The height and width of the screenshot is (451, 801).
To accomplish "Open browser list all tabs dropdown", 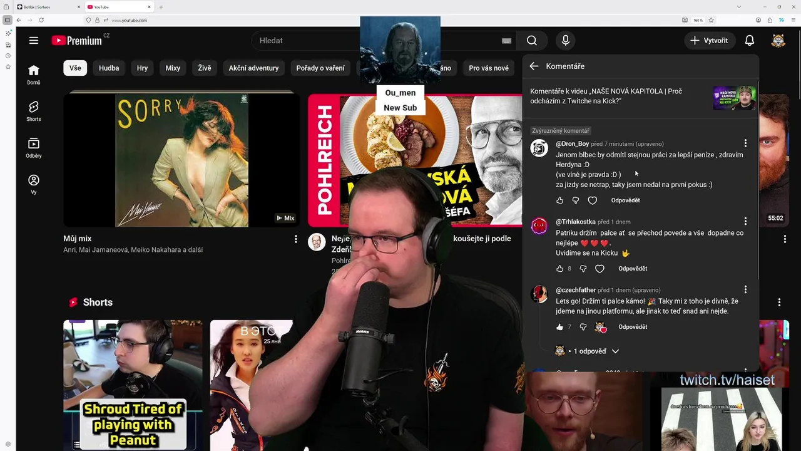I will (739, 7).
